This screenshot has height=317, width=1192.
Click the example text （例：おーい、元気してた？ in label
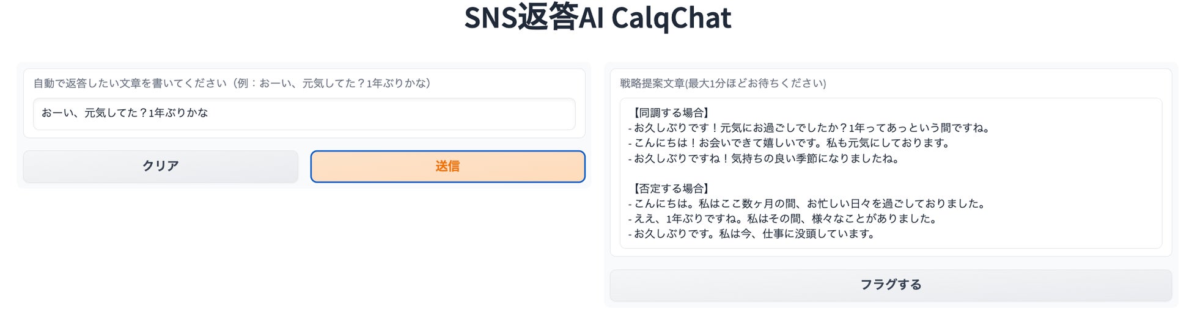[x=330, y=83]
